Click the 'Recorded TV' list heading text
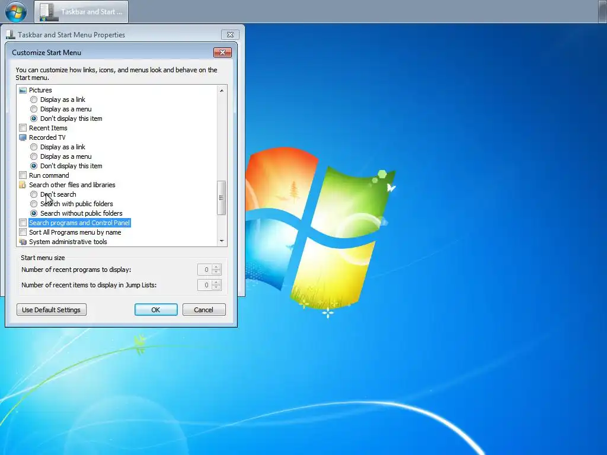Image resolution: width=607 pixels, height=455 pixels. (47, 137)
